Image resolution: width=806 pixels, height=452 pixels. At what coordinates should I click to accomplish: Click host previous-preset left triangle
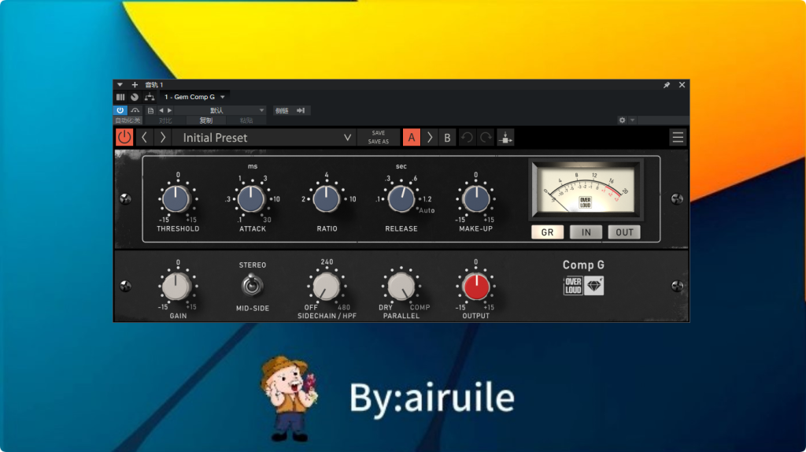tap(161, 110)
